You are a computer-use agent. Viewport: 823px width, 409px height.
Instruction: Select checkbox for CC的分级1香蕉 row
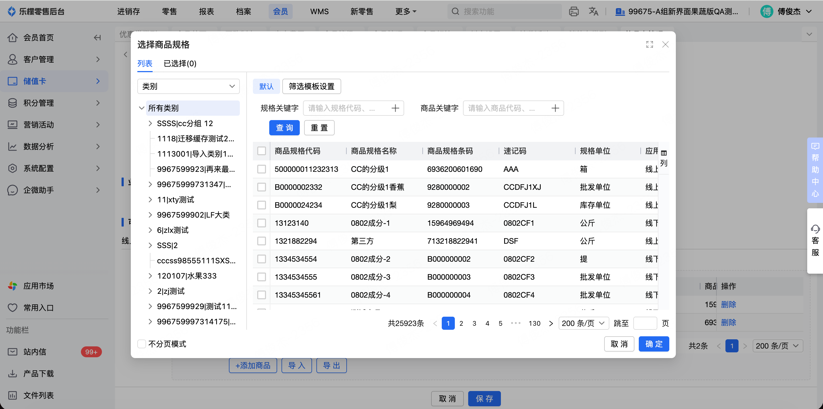[261, 187]
